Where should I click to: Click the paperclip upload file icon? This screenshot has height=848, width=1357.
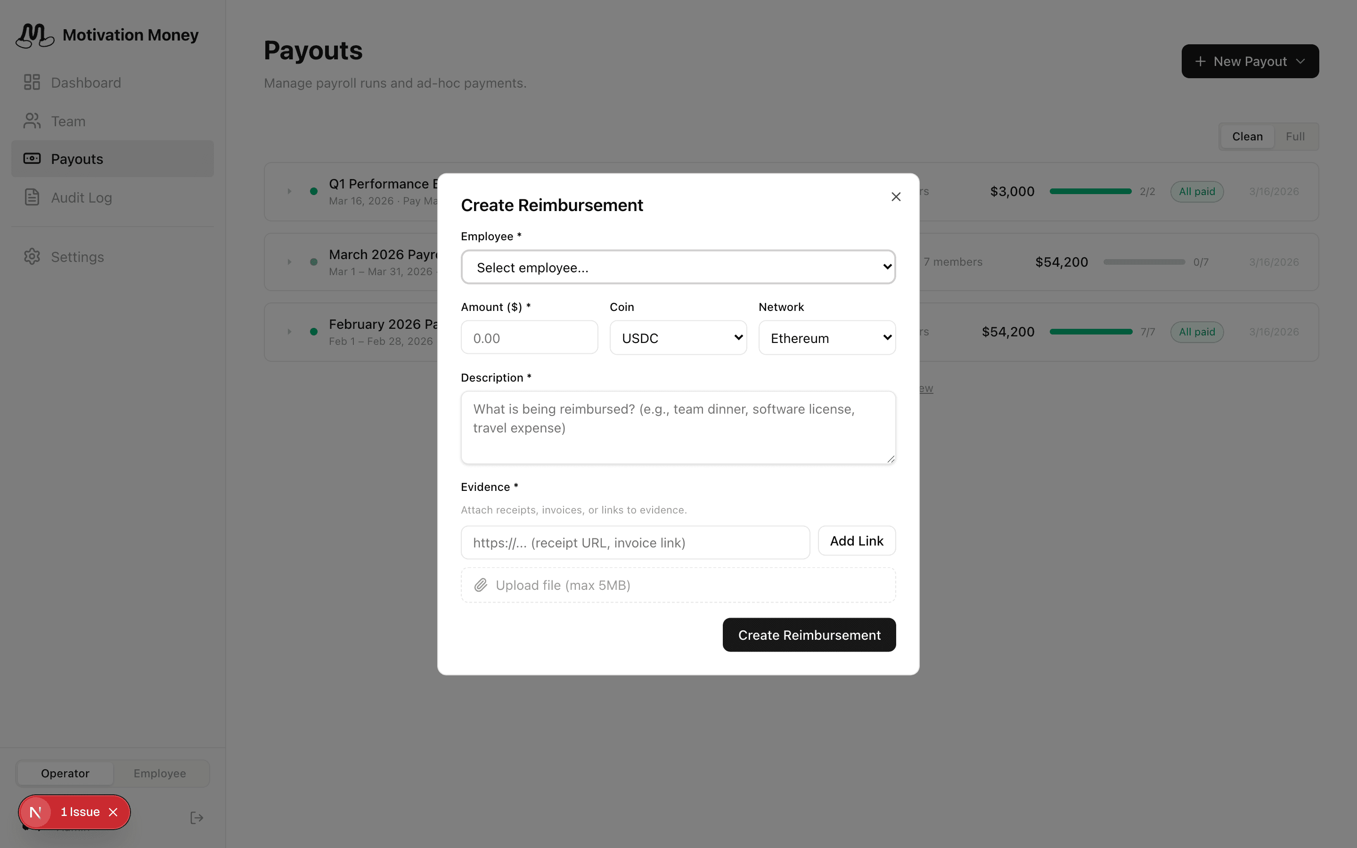[481, 586]
